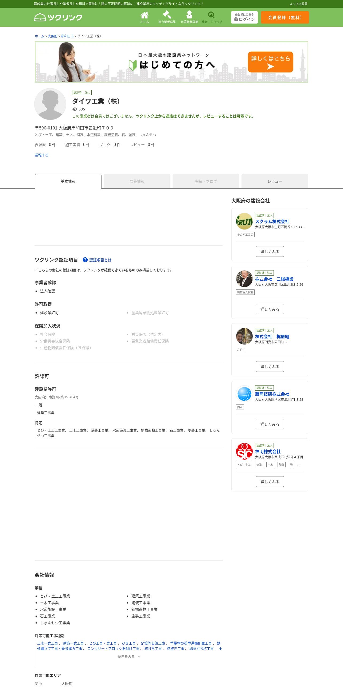Image resolution: width=343 pixels, height=687 pixels.
Task: Click the はじめての方へ banner
Action: [x=171, y=62]
